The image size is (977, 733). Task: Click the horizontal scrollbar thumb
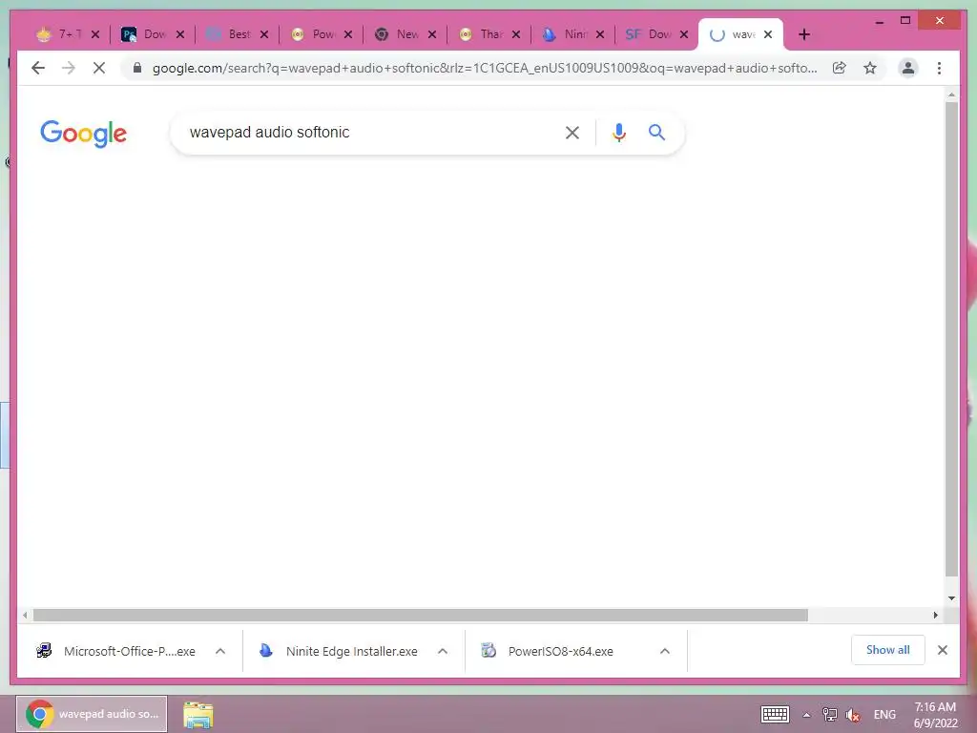pos(421,616)
